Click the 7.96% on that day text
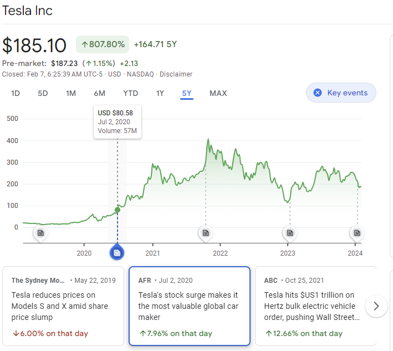This screenshot has width=393, height=351. tap(176, 333)
